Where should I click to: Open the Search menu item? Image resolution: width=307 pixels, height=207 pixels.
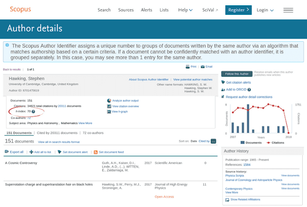pos(104,10)
